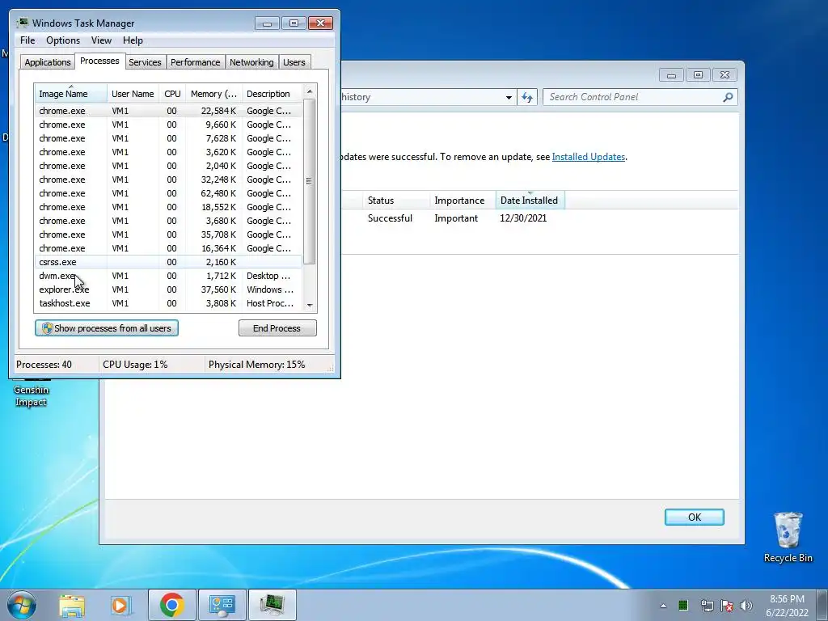Switch to the Users tab

tap(294, 61)
